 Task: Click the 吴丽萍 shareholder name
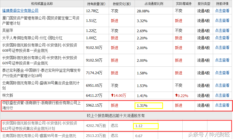tap(7, 30)
